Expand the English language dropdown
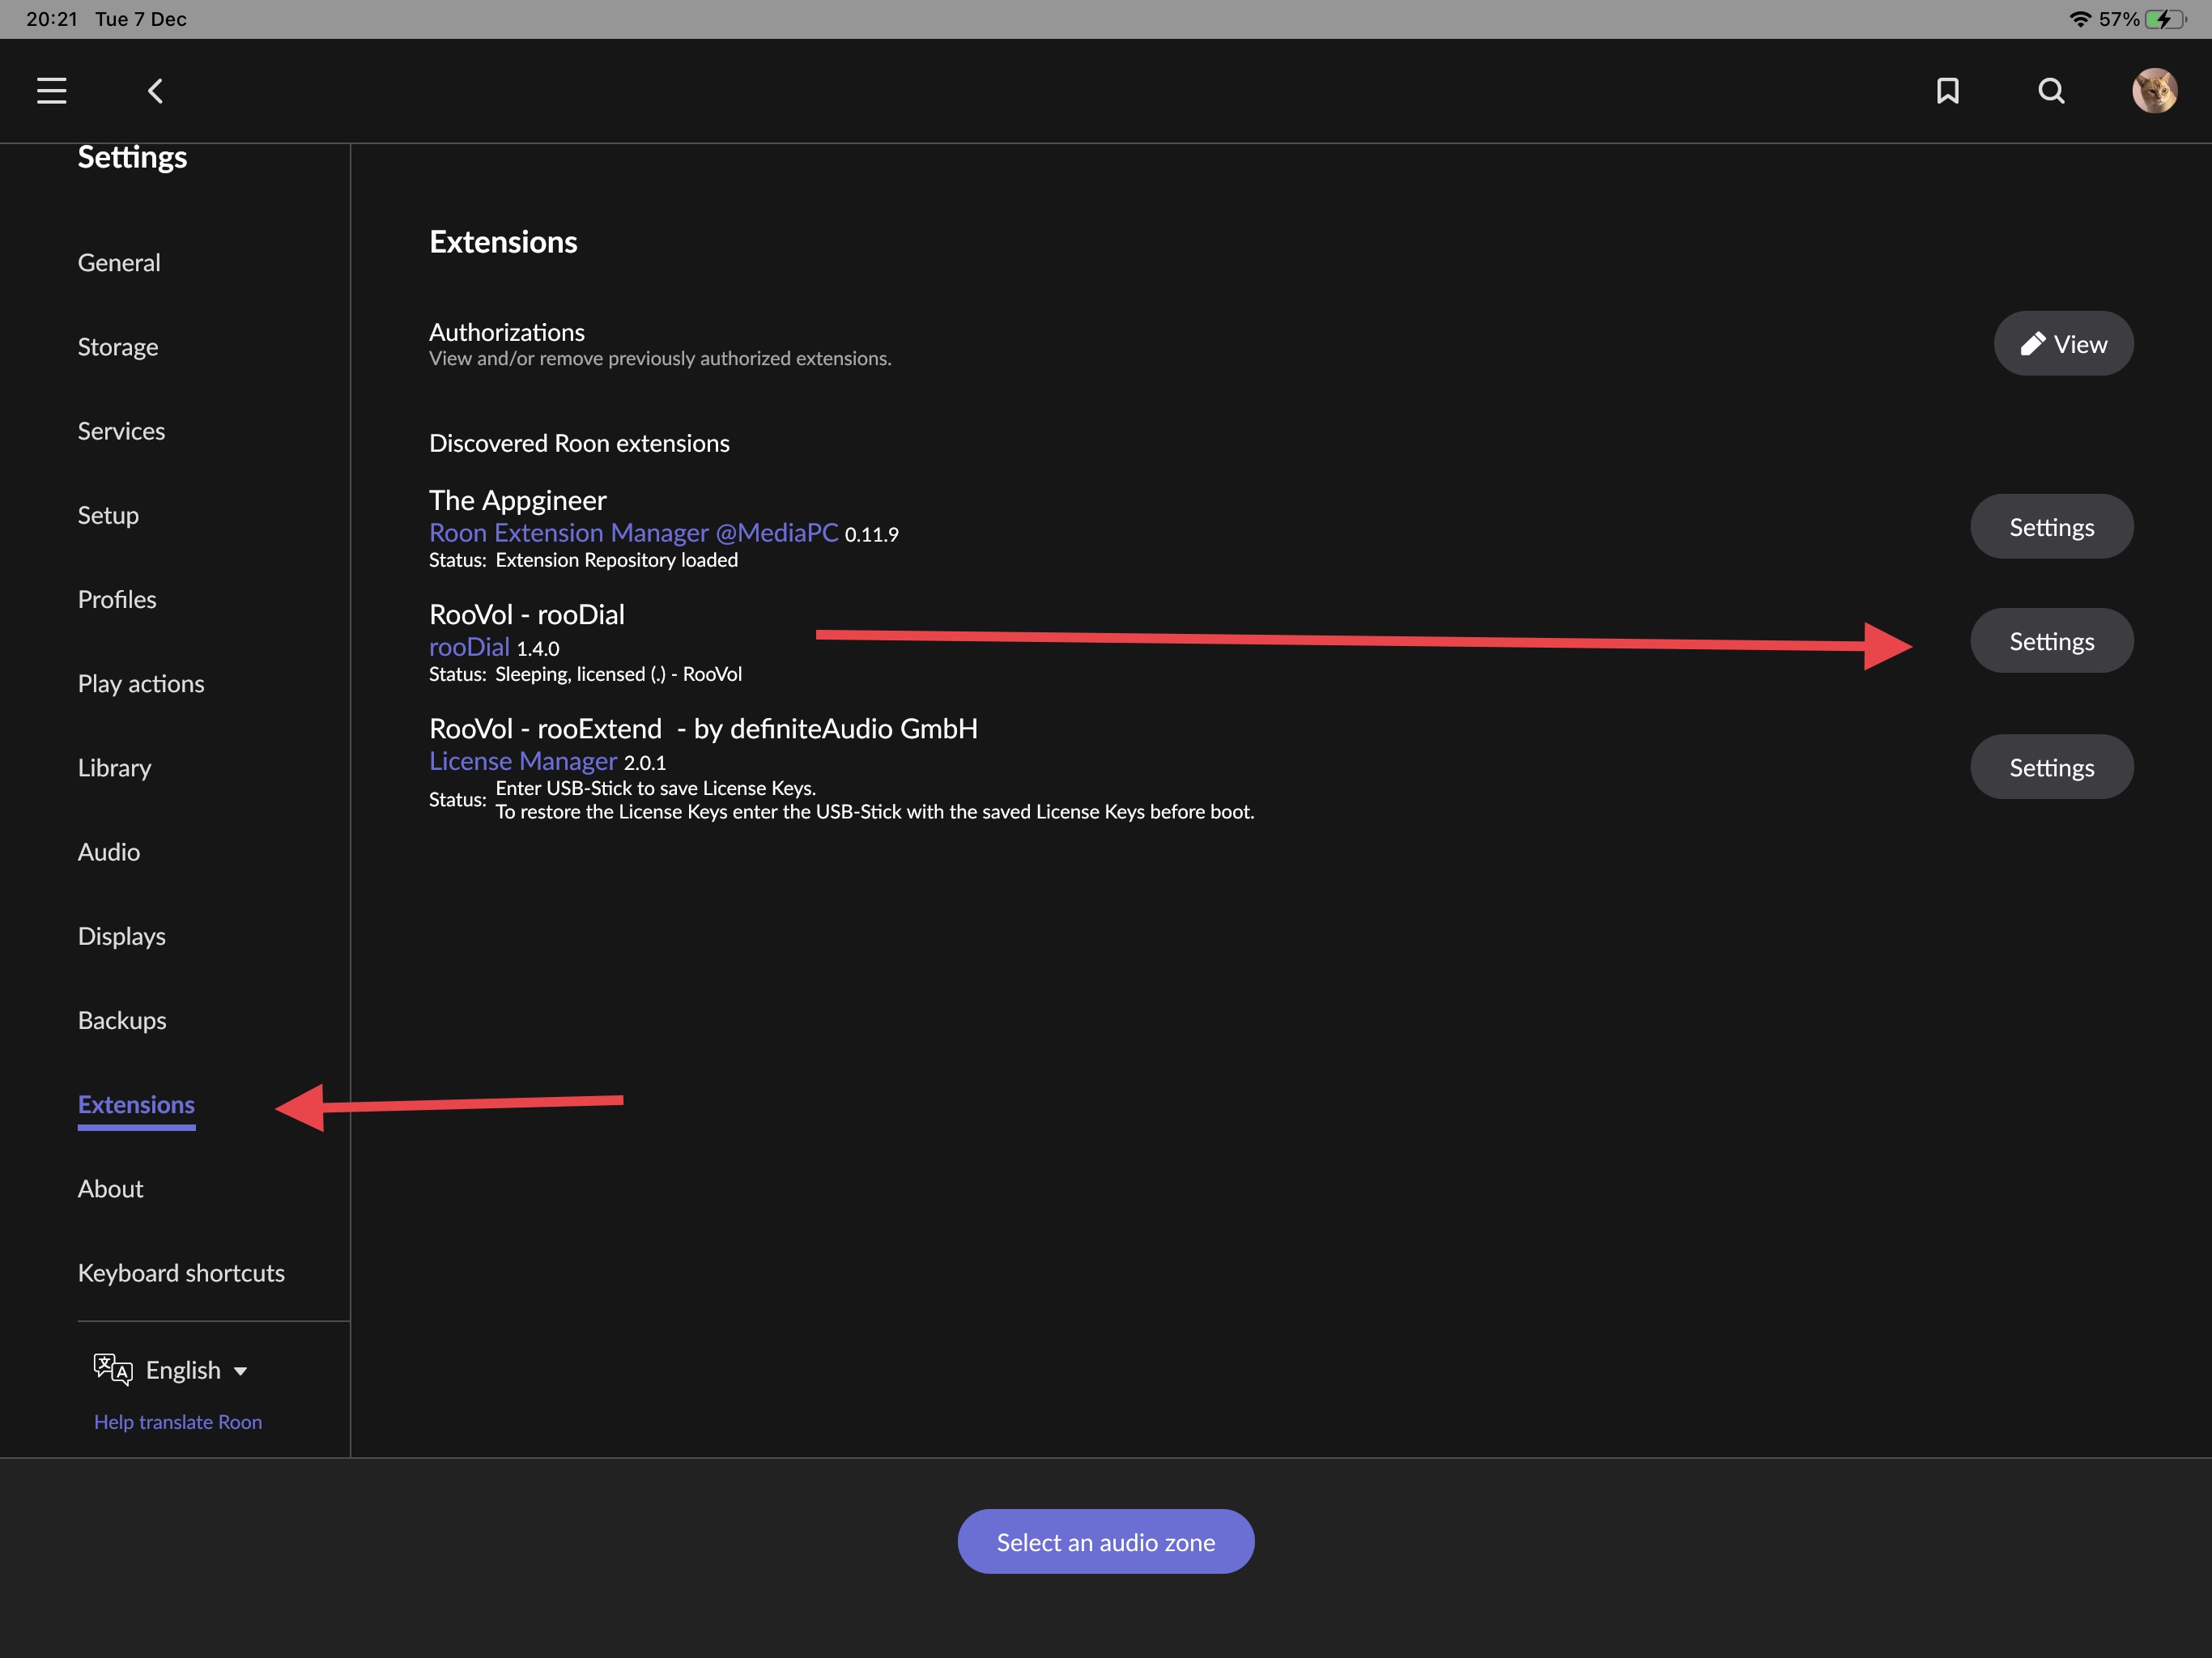Screen dimensions: 2212x1658 [x=197, y=1370]
